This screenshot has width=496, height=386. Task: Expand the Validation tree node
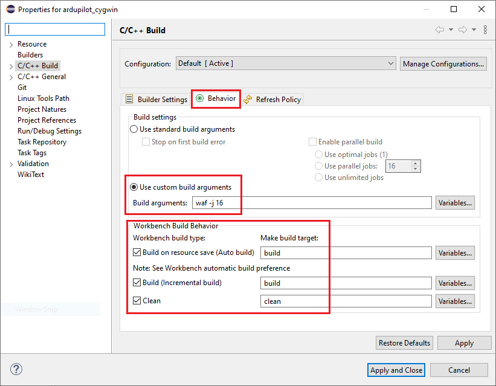click(11, 164)
